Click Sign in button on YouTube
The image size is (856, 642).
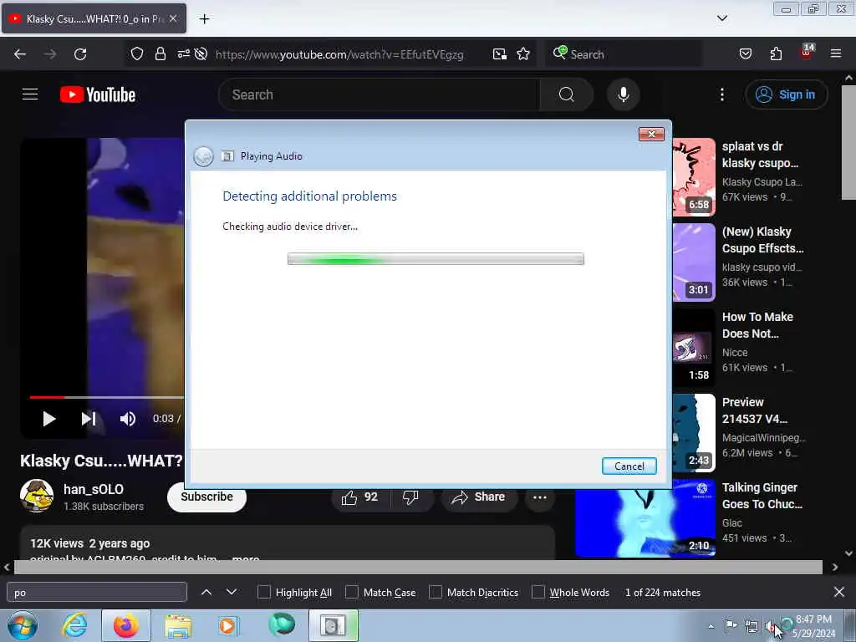point(786,94)
